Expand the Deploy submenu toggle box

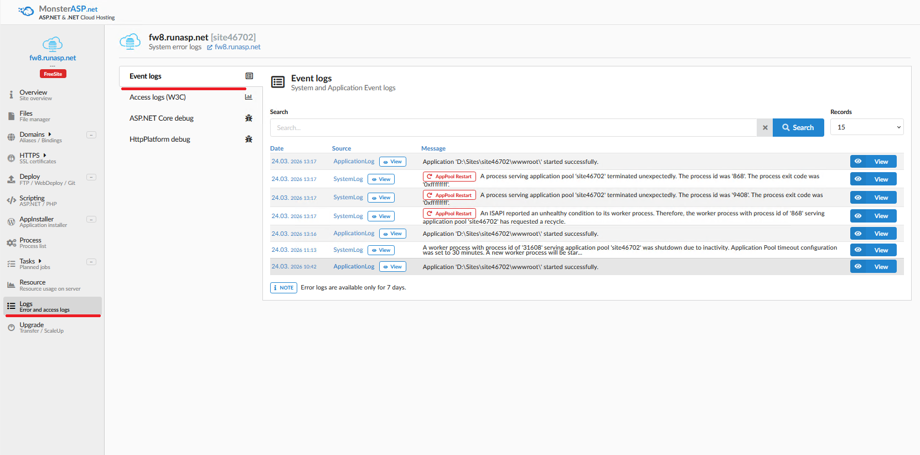tap(91, 177)
